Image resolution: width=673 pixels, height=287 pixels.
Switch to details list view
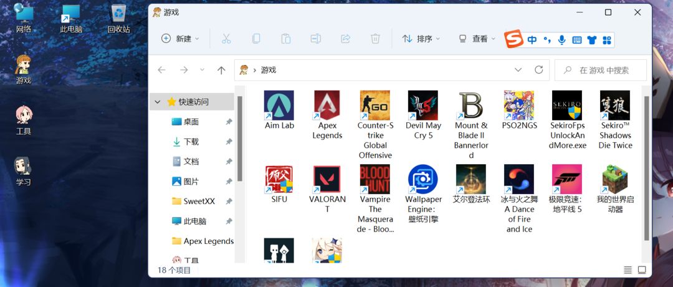click(x=628, y=270)
